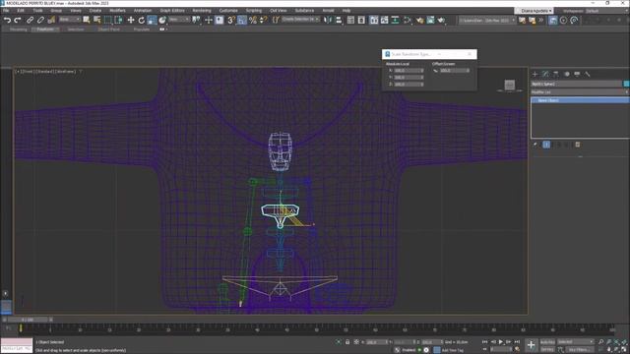Image resolution: width=630 pixels, height=354 pixels.
Task: Click the Pin Stack icon
Action: click(x=535, y=145)
